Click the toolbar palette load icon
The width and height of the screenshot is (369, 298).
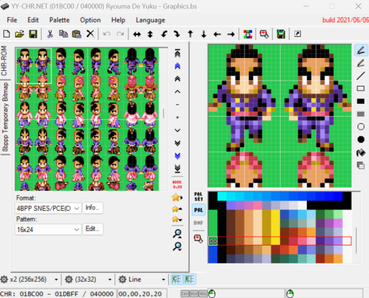(x=264, y=34)
